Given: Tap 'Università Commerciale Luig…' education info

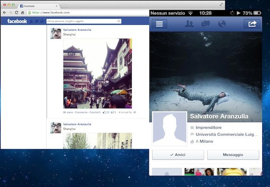Looking at the screenshot, I should point(224,134).
